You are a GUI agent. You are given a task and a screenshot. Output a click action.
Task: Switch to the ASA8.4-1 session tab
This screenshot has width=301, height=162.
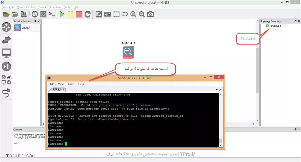click(x=58, y=90)
